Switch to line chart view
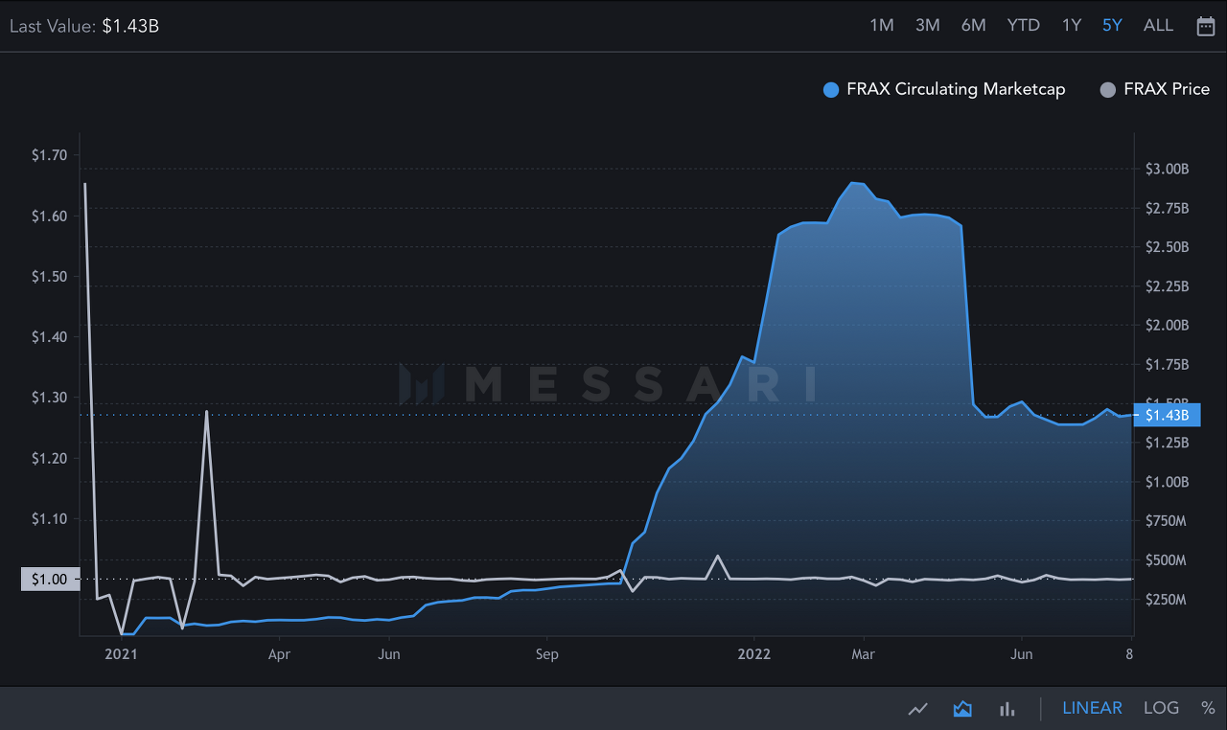This screenshot has width=1227, height=730. coord(918,709)
